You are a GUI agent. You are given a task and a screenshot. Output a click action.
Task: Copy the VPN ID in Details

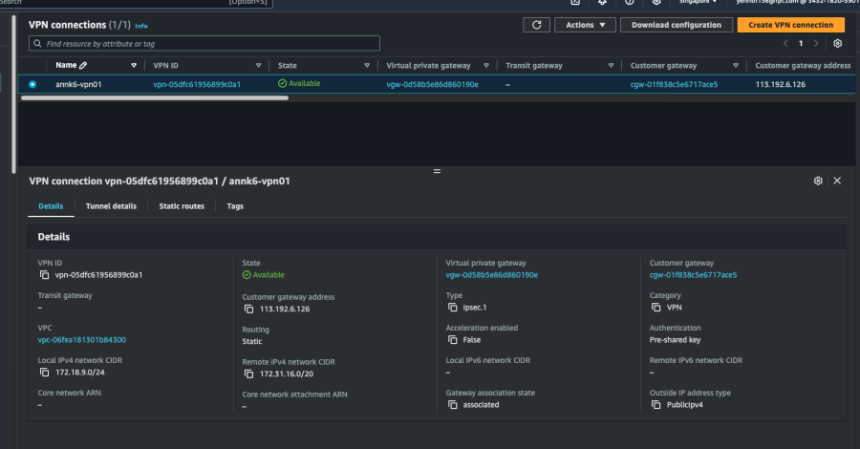coord(44,275)
